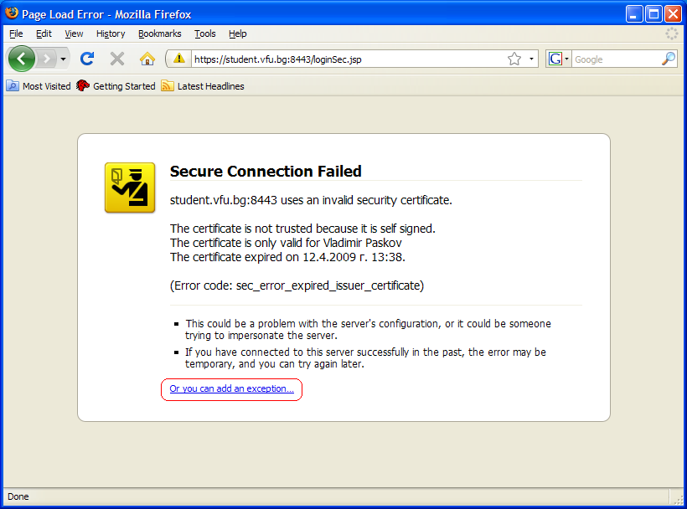Go to Home page icon
687x509 pixels.
147,59
